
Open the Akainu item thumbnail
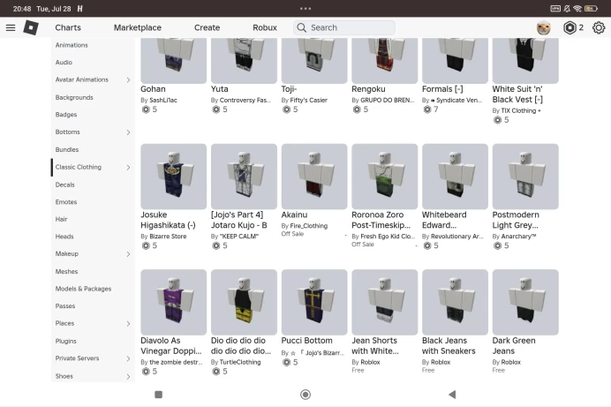(314, 177)
